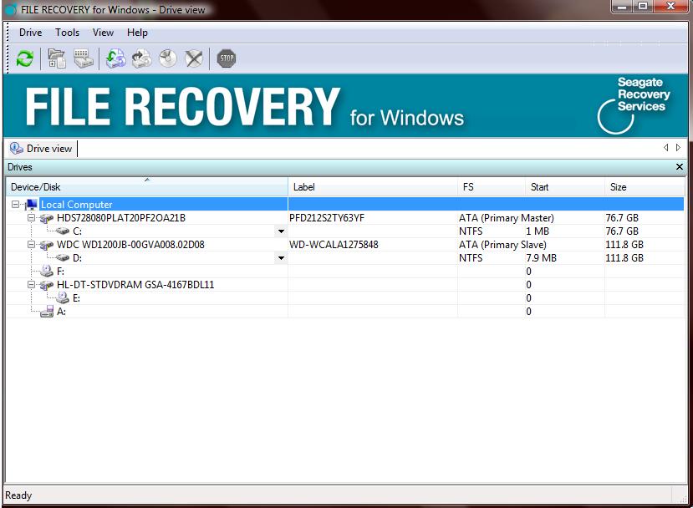Click the WDC WD1200JB hard disk icon

click(x=47, y=245)
